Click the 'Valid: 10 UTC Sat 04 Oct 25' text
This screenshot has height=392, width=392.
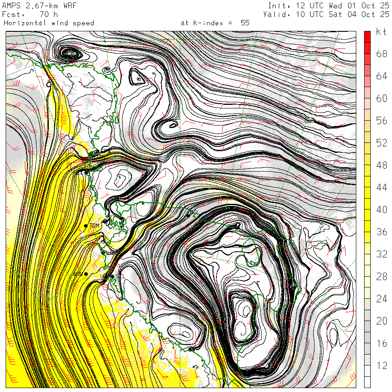coord(326,14)
